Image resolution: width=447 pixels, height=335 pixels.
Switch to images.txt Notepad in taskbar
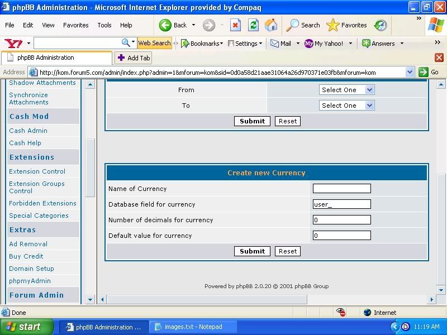pyautogui.click(x=188, y=327)
